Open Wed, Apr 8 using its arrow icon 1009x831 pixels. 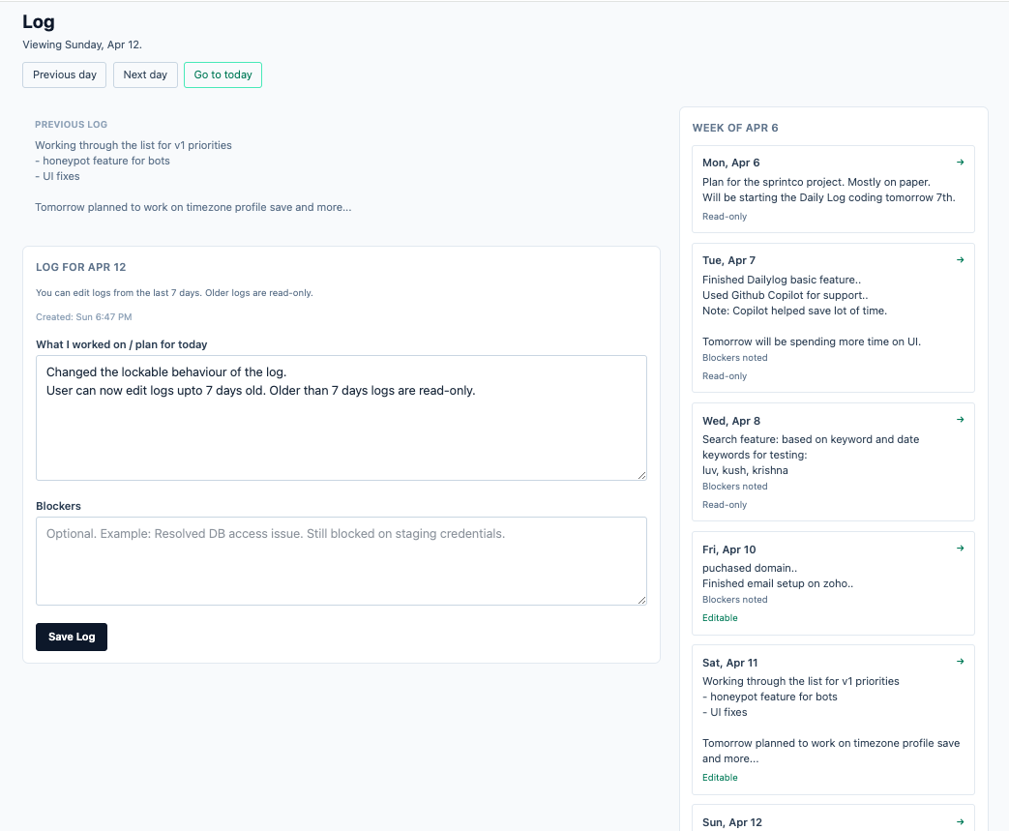[x=960, y=419]
